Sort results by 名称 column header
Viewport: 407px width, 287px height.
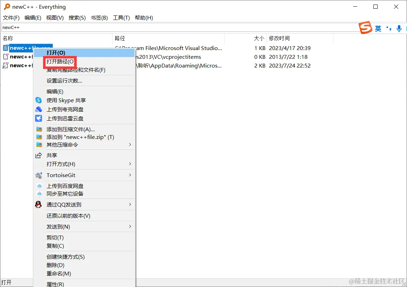click(56, 38)
